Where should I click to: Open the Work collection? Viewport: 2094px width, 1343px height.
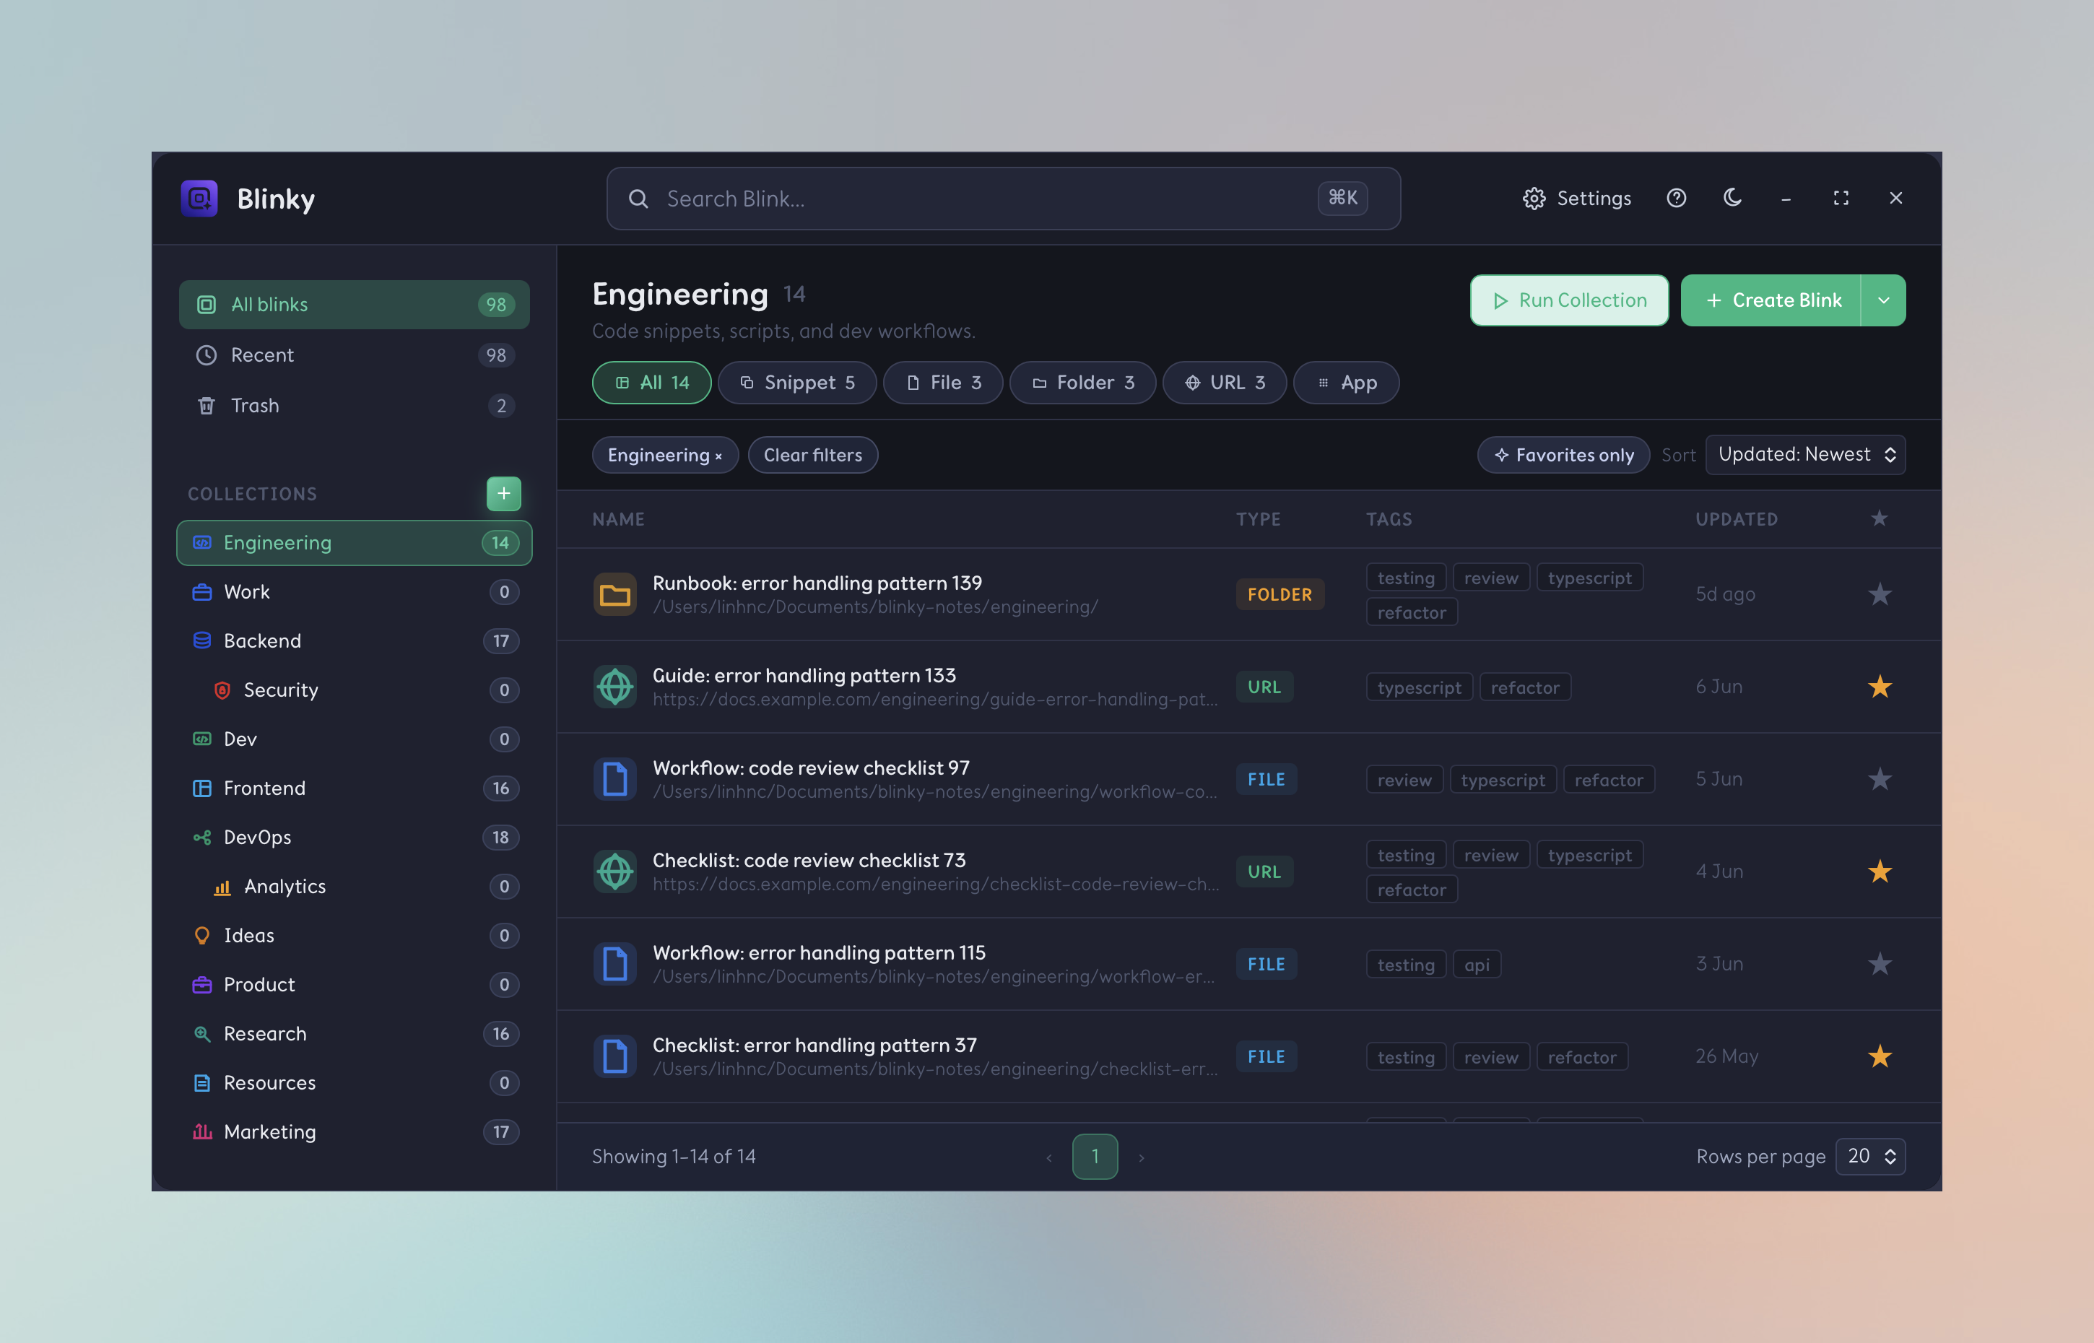click(x=354, y=592)
